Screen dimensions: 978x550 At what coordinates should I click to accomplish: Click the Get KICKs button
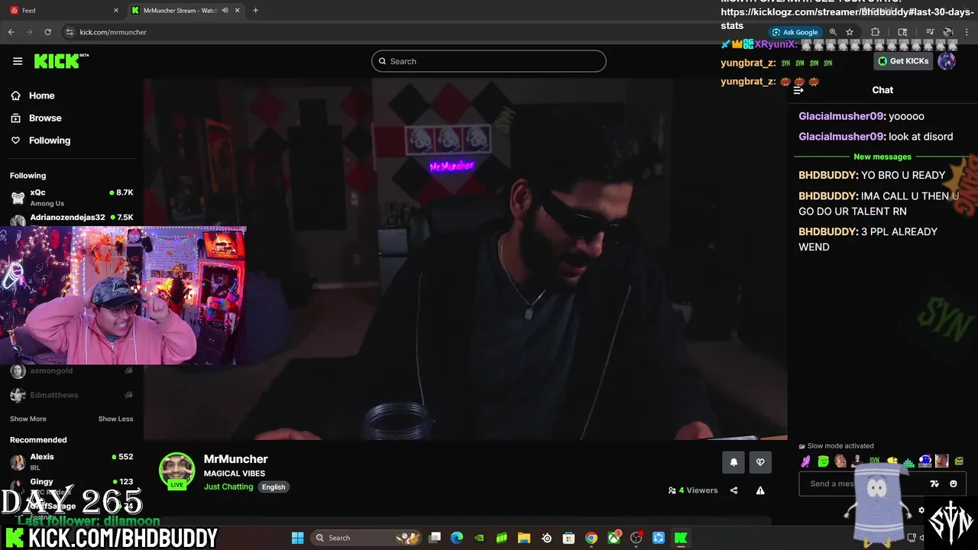[x=903, y=61]
